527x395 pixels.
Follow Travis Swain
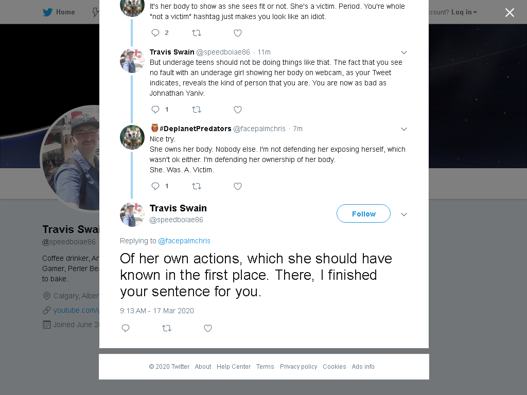click(x=363, y=213)
